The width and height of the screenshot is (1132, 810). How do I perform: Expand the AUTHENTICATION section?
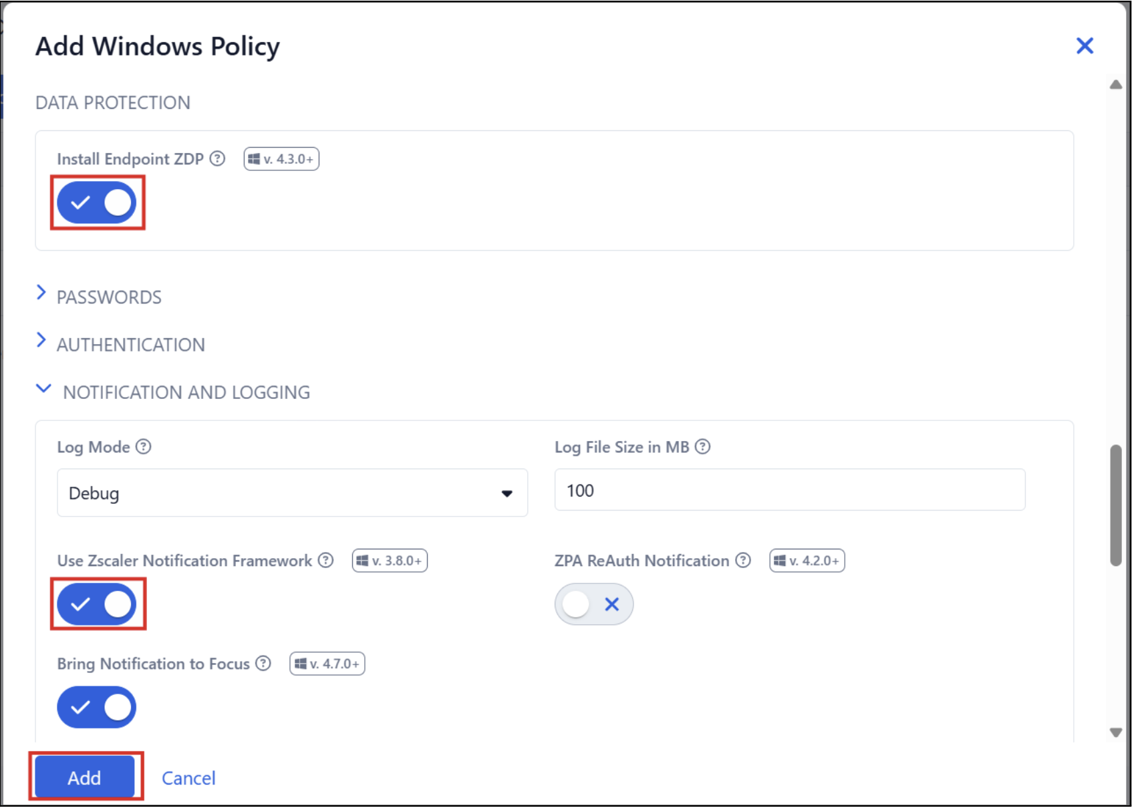(120, 344)
